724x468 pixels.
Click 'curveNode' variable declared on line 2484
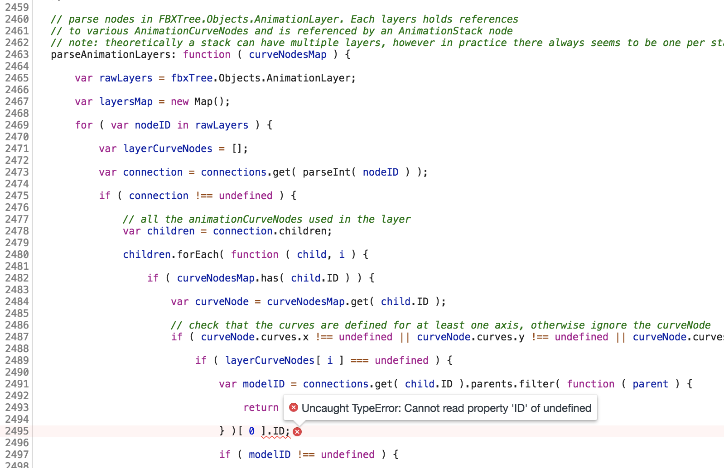point(222,301)
